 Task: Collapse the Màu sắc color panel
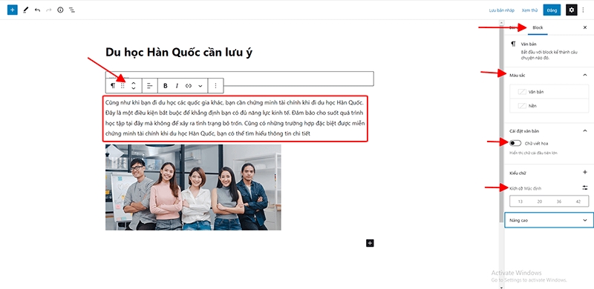(x=584, y=76)
